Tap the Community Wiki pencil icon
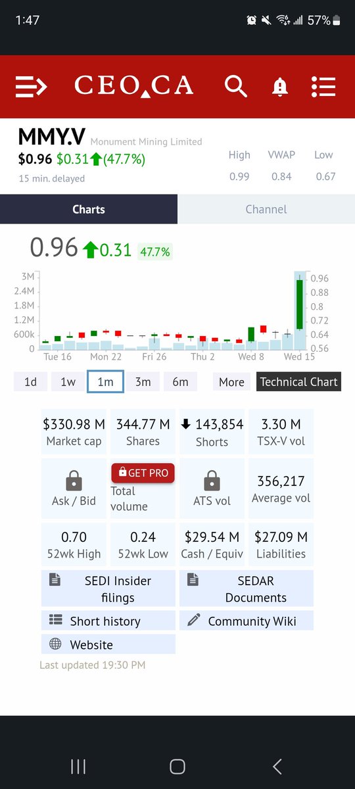Image resolution: width=355 pixels, height=789 pixels. tap(193, 620)
